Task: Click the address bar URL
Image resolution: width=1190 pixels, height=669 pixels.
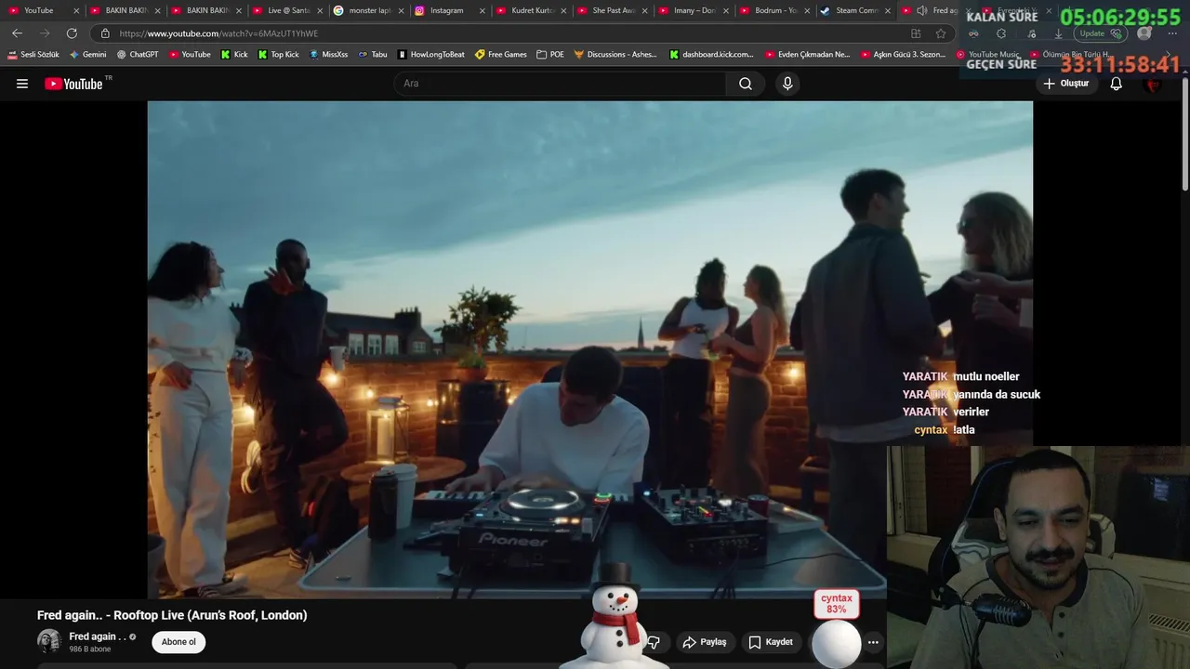Action: pyautogui.click(x=218, y=33)
